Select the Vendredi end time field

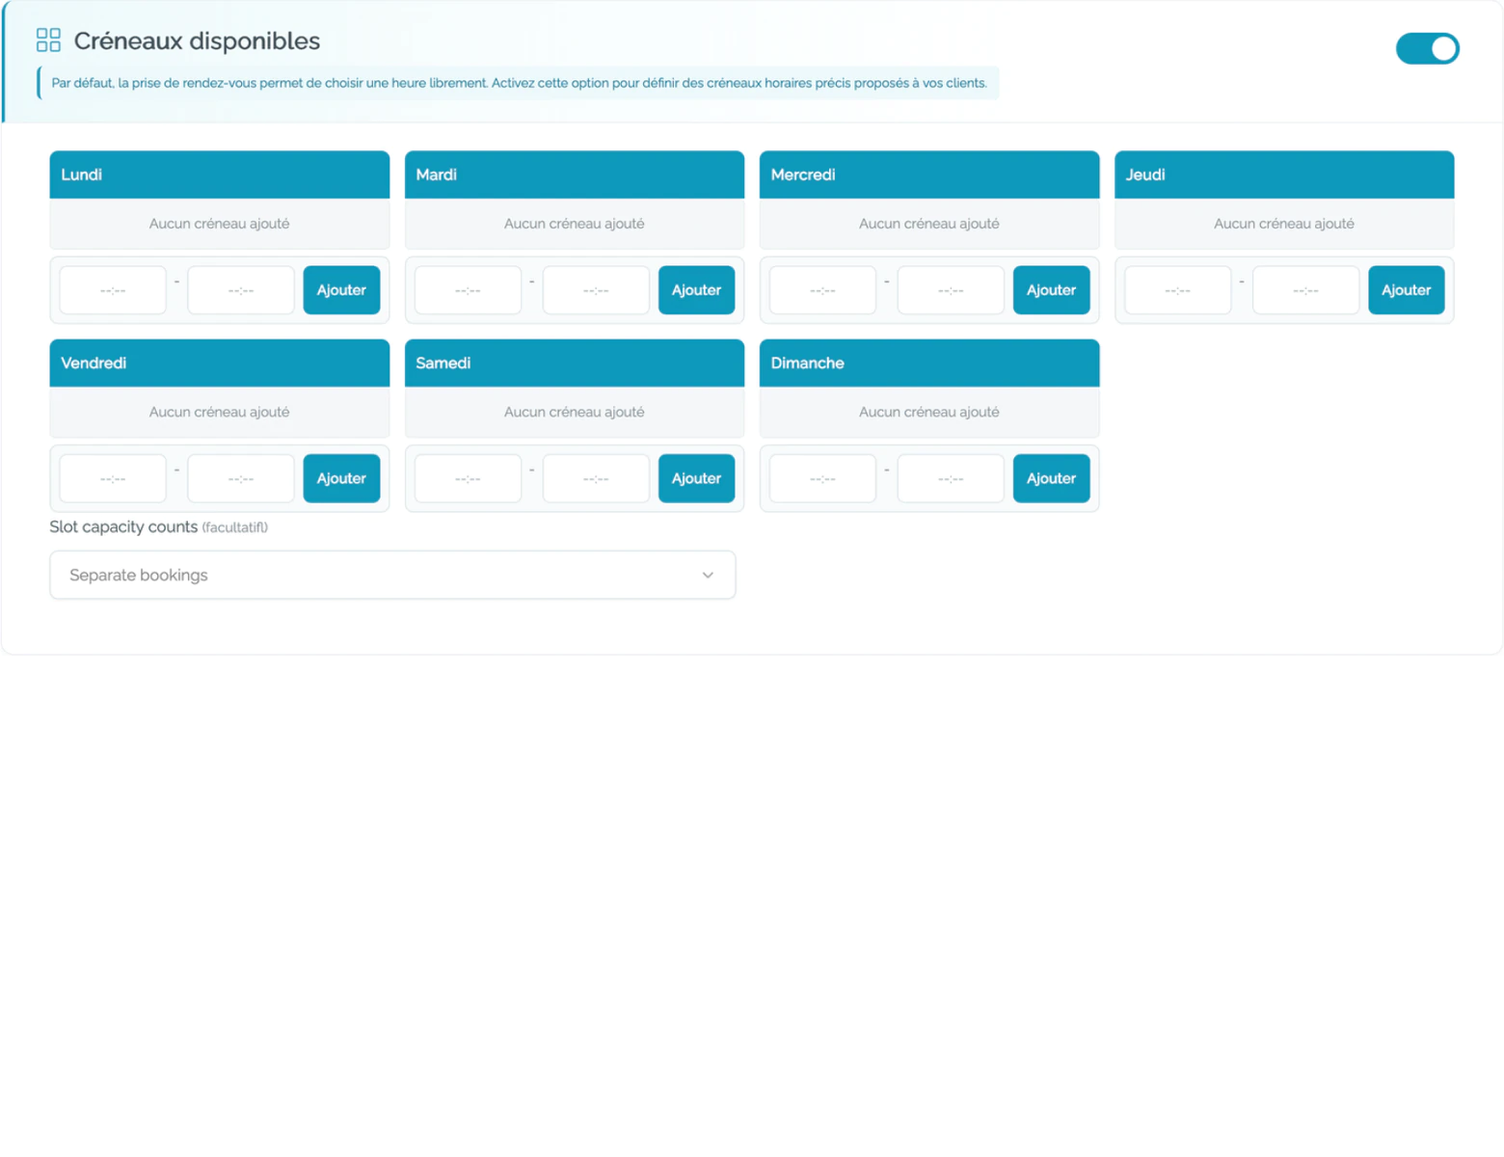pos(241,478)
